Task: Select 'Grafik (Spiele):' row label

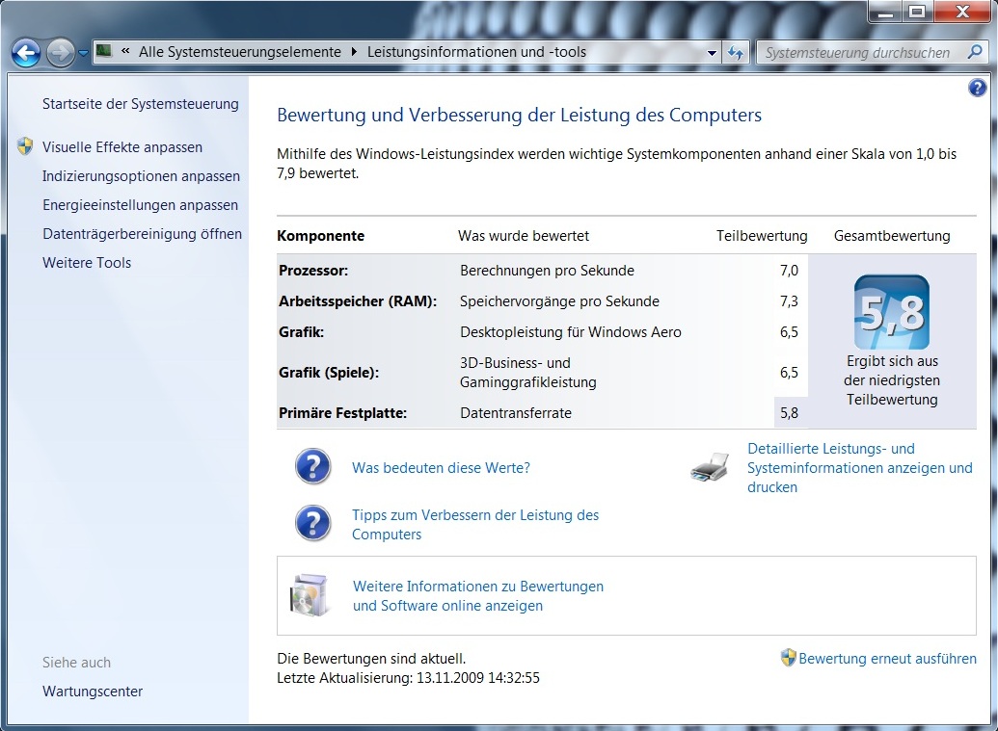Action: click(x=329, y=373)
